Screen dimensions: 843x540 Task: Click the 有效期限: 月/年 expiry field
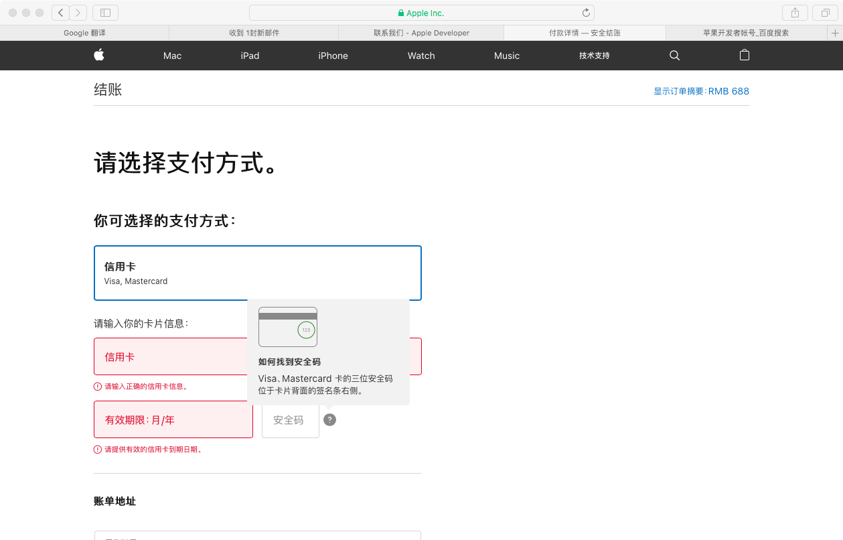(x=173, y=419)
